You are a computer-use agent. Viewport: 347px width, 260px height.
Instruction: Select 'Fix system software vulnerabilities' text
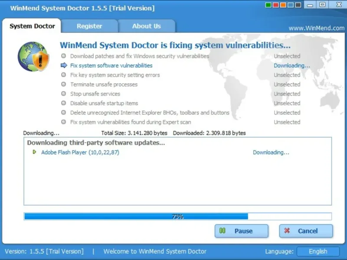pyautogui.click(x=111, y=66)
